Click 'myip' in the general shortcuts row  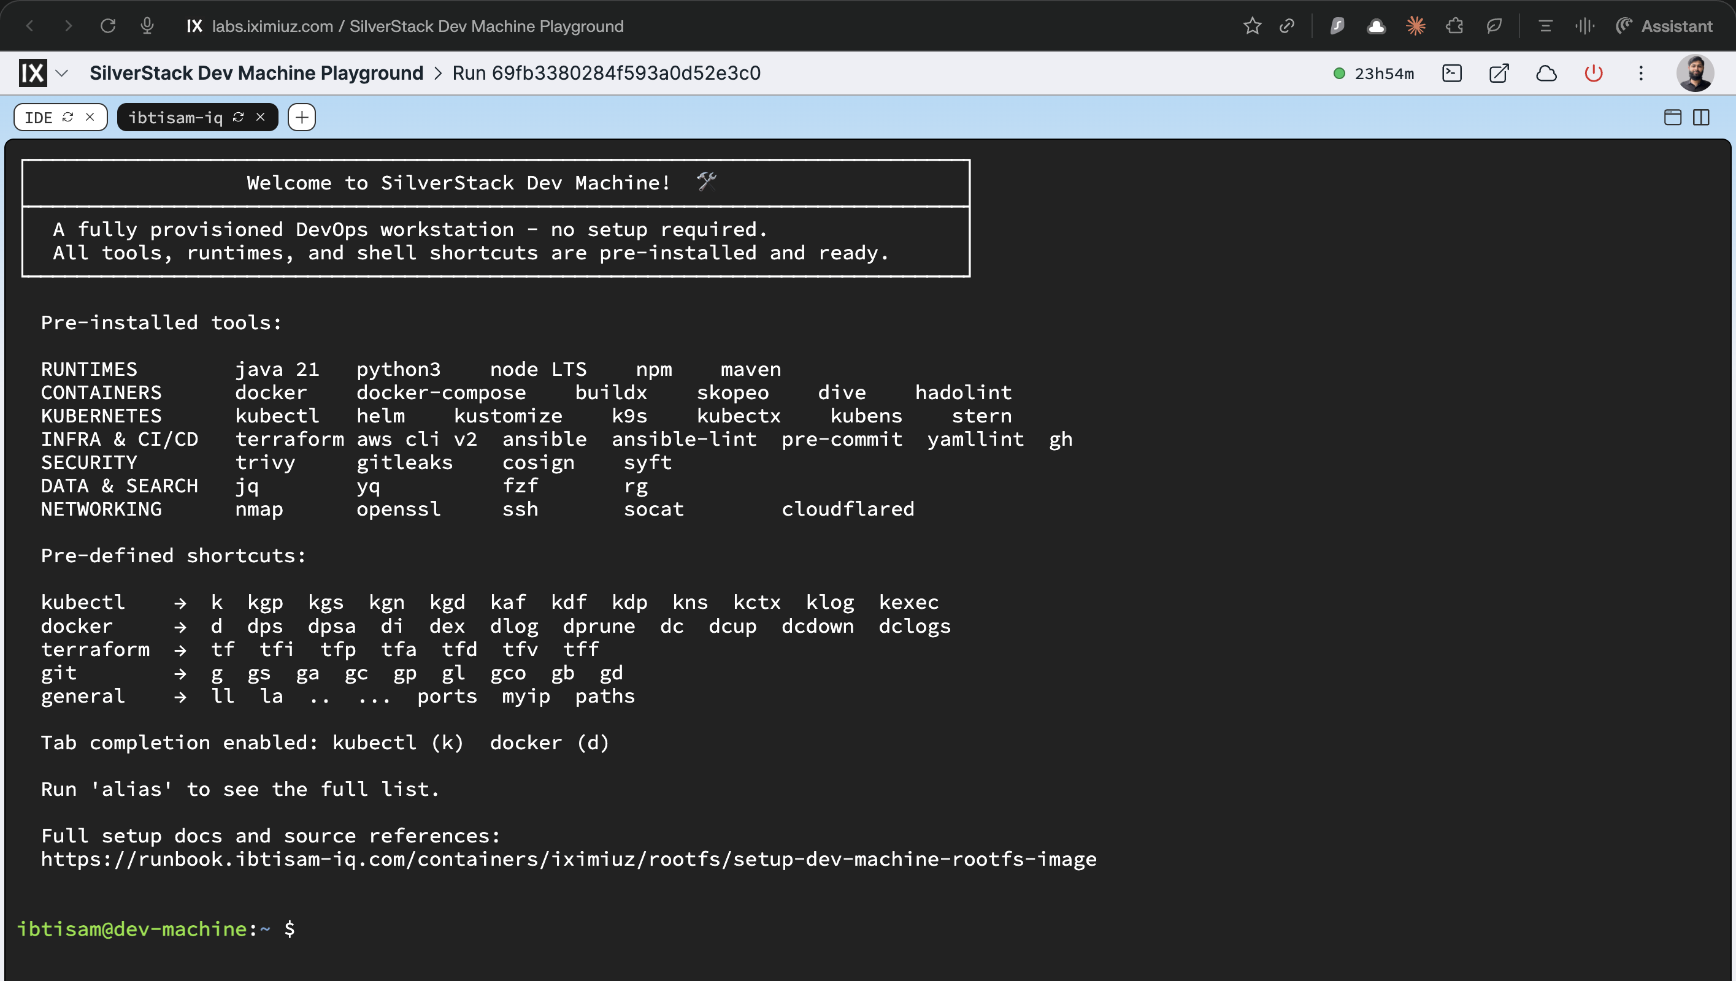(x=526, y=697)
